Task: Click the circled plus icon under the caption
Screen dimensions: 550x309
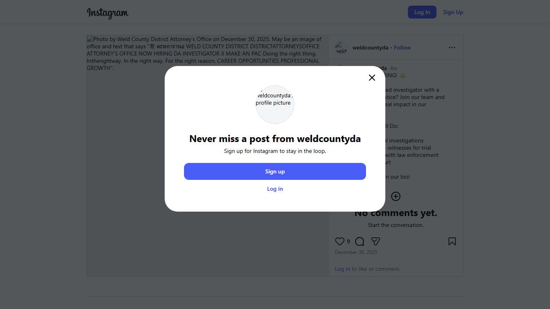Action: [396, 196]
